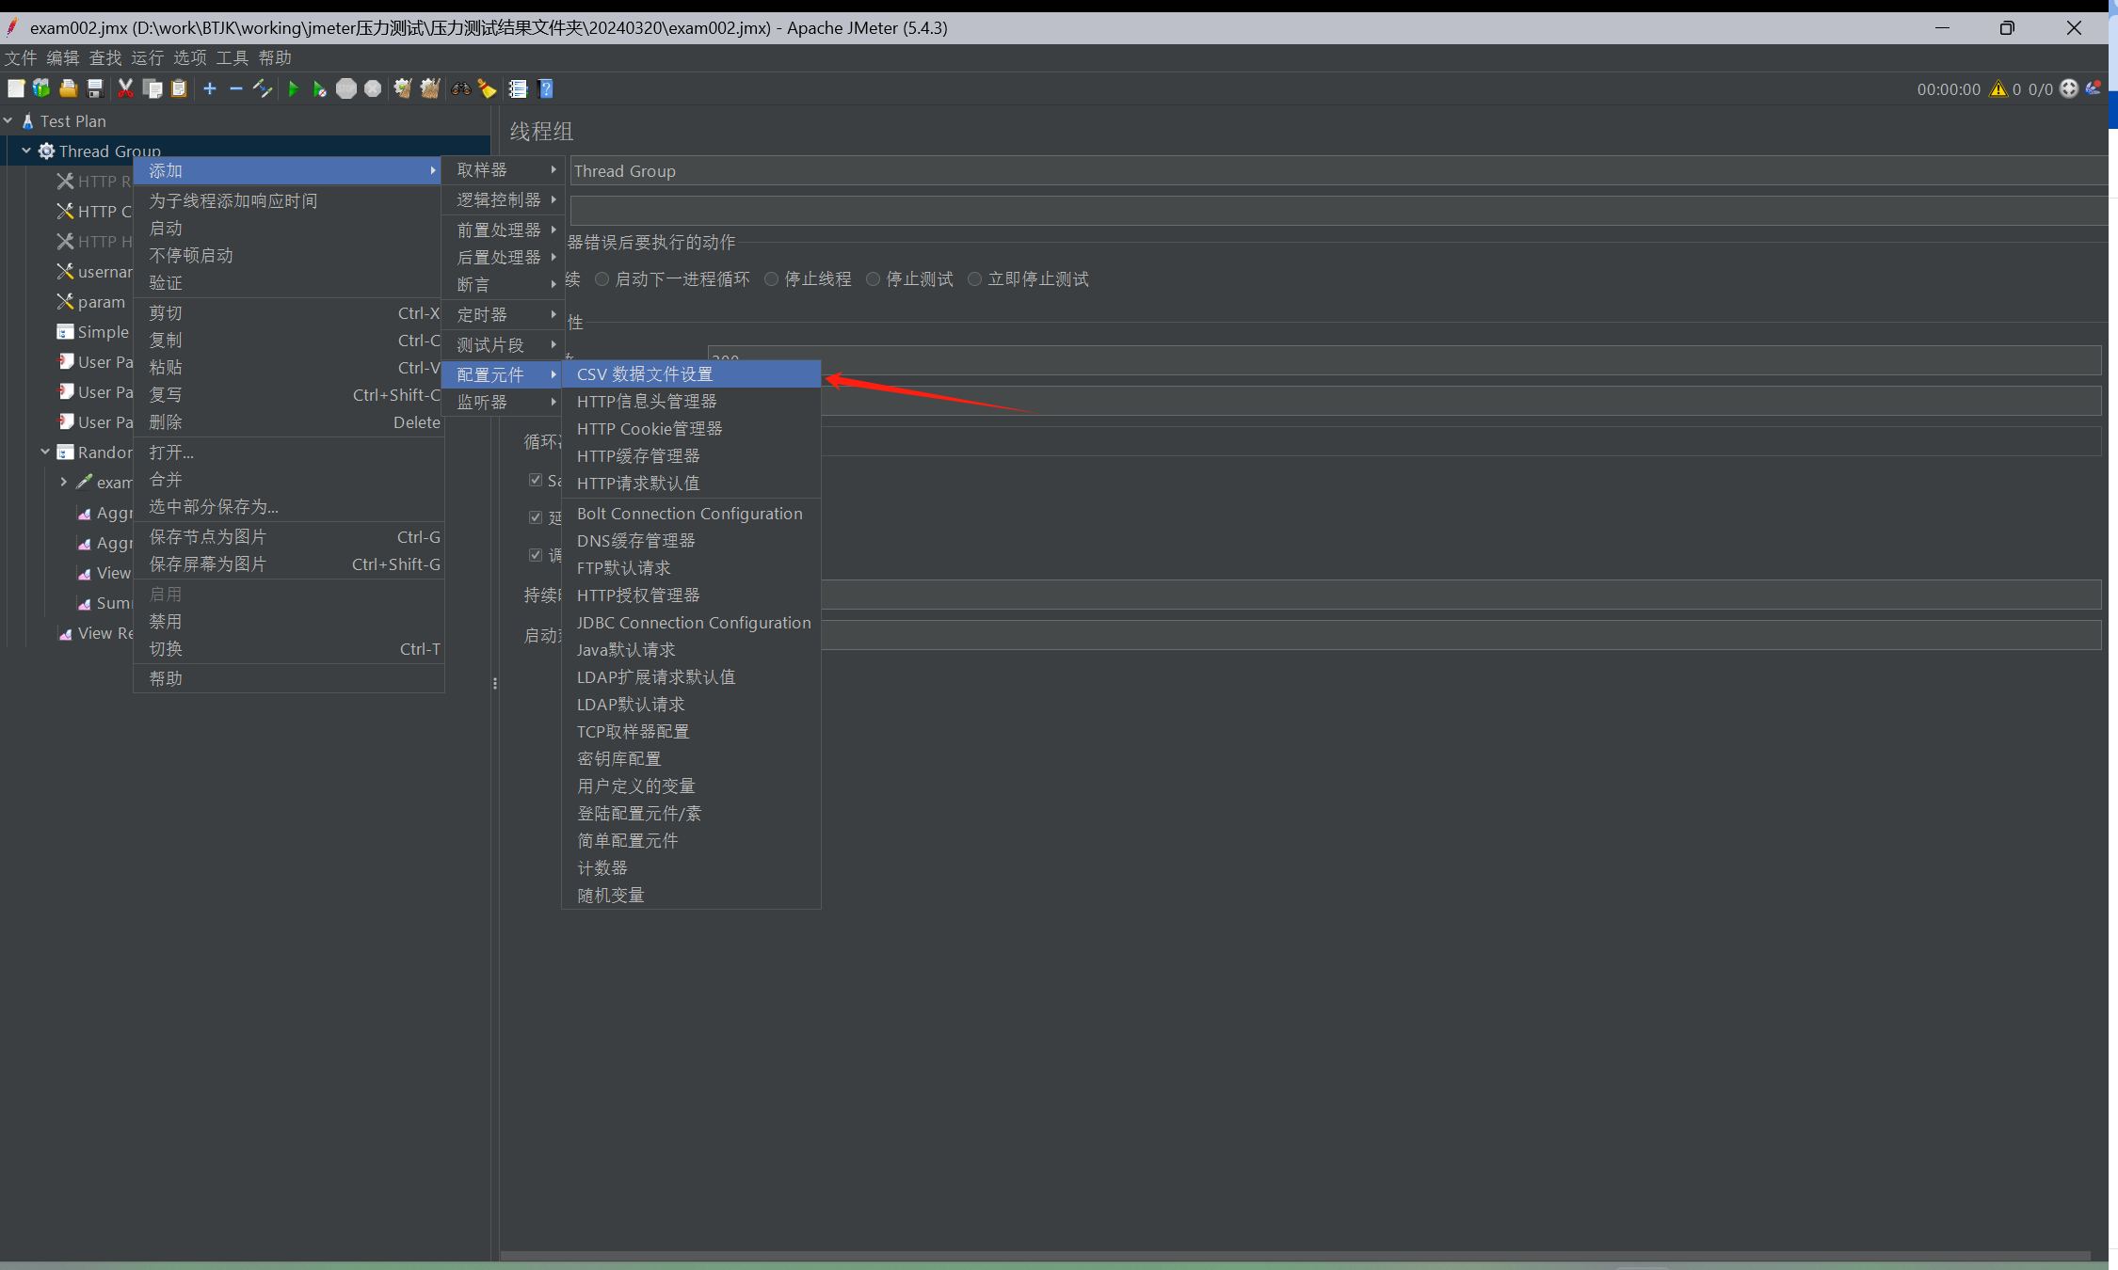The image size is (2118, 1270).
Task: Click the blue plus Expand icon
Action: click(210, 88)
